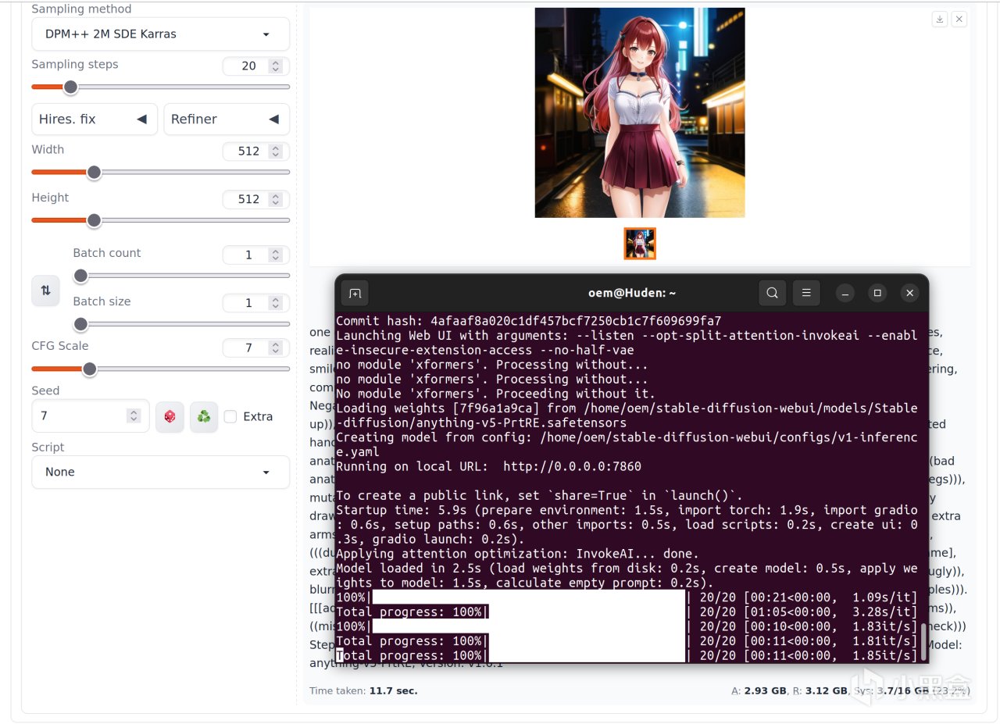Click the terminal scrollbar thumb

[x=923, y=641]
